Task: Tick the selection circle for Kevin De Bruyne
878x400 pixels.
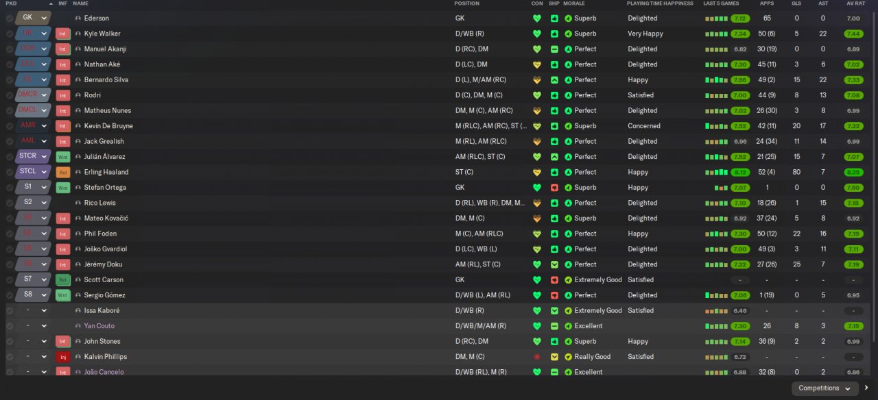Action: coord(10,126)
